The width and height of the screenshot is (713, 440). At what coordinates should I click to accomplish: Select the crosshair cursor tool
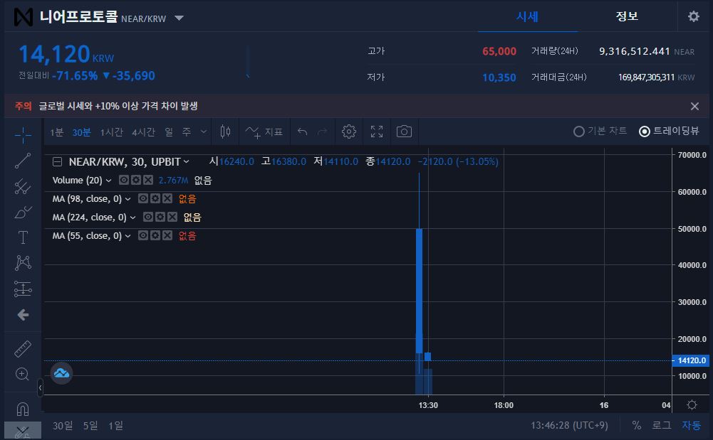23,135
